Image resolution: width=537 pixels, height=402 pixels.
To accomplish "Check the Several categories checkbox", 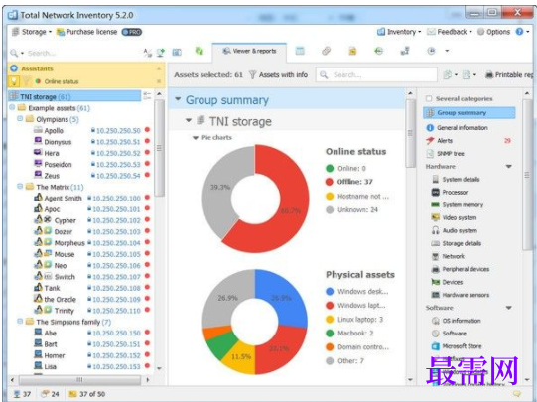I will tap(429, 98).
